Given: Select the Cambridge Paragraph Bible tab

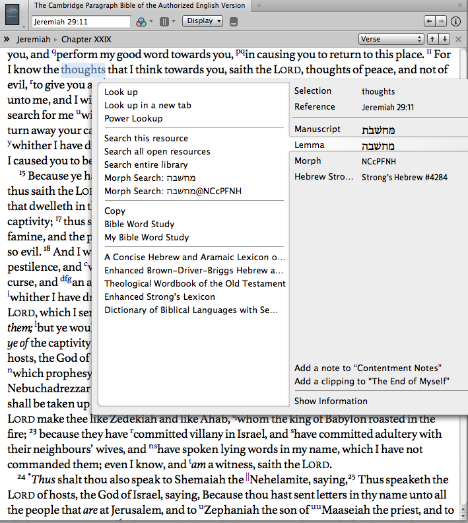Looking at the screenshot, I should (x=140, y=5).
